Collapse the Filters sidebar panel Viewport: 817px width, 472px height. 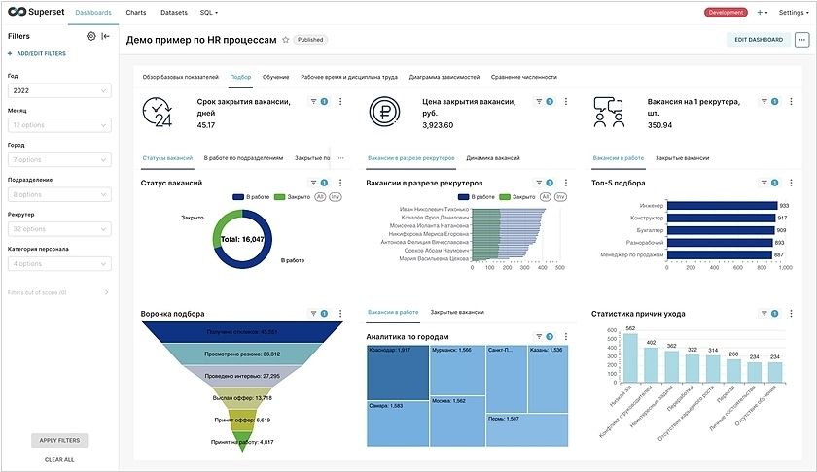[x=105, y=36]
